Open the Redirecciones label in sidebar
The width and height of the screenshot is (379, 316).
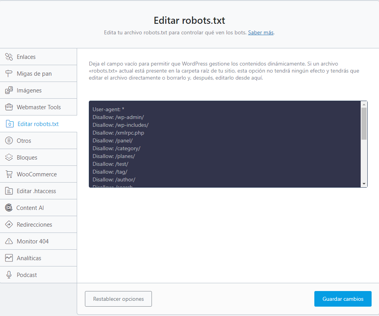pos(34,224)
